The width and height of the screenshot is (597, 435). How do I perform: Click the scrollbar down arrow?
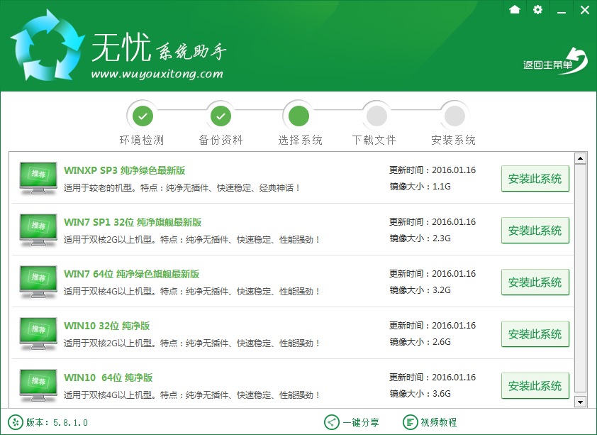[580, 402]
